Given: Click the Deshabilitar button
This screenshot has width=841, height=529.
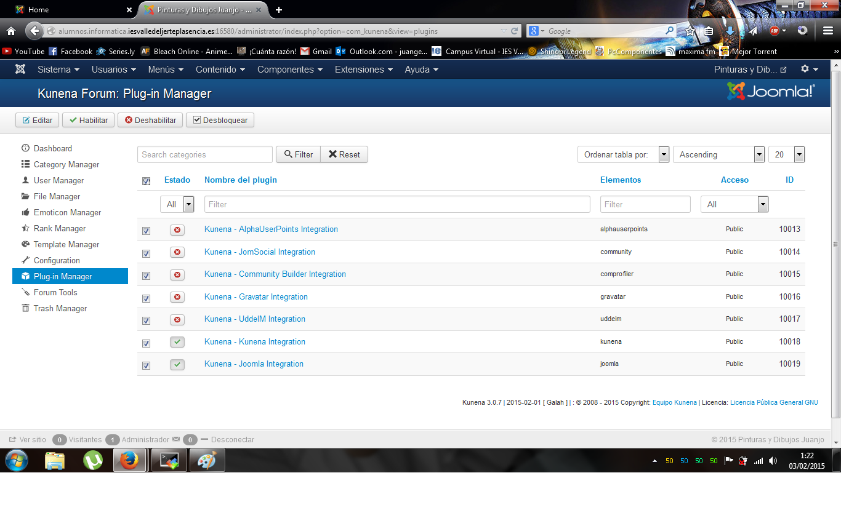Looking at the screenshot, I should pyautogui.click(x=150, y=120).
